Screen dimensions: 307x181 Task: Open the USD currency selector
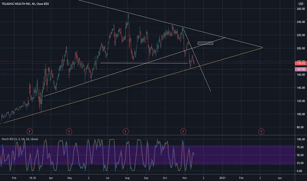click(x=301, y=4)
